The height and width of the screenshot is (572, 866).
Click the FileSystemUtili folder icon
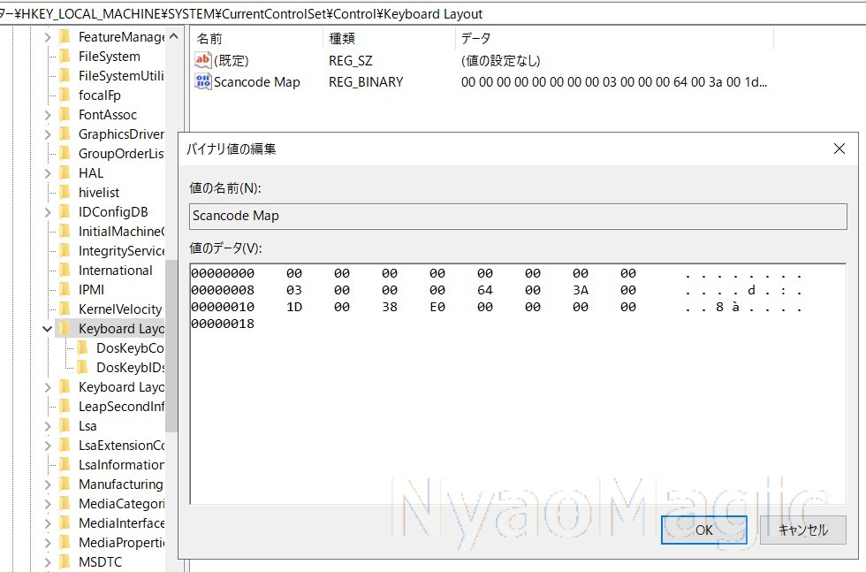[x=65, y=76]
